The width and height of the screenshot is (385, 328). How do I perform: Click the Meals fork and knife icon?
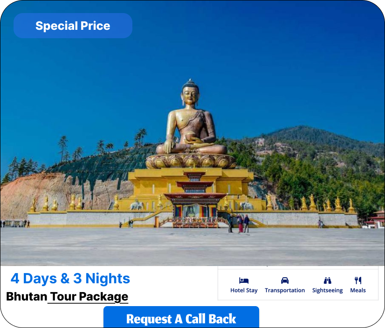[358, 280]
